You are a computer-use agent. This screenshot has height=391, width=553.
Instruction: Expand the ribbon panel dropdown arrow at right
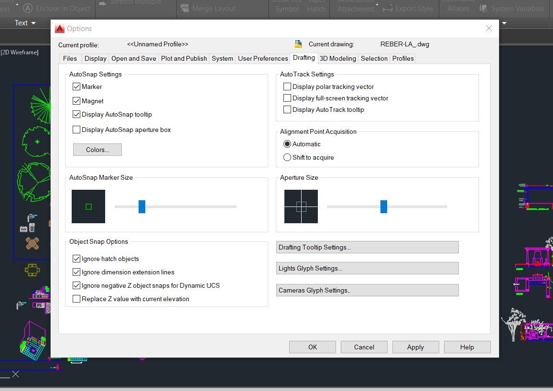click(x=504, y=23)
